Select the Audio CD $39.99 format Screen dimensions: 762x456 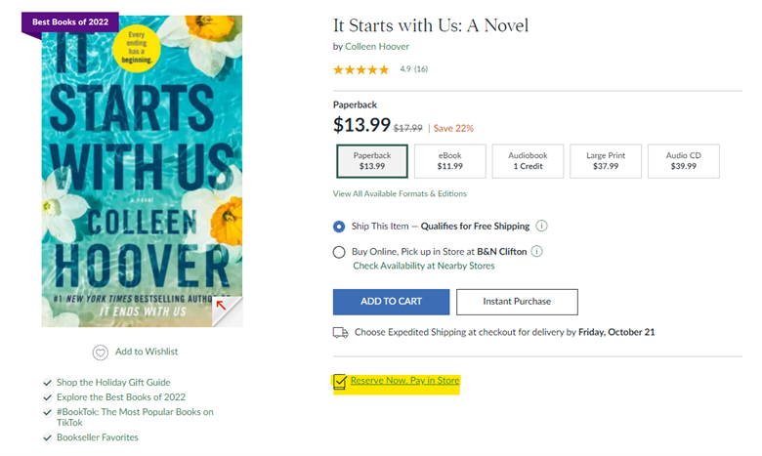tap(682, 161)
